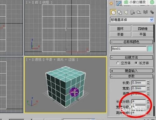Select the 长方体 box radio button

coord(136,63)
